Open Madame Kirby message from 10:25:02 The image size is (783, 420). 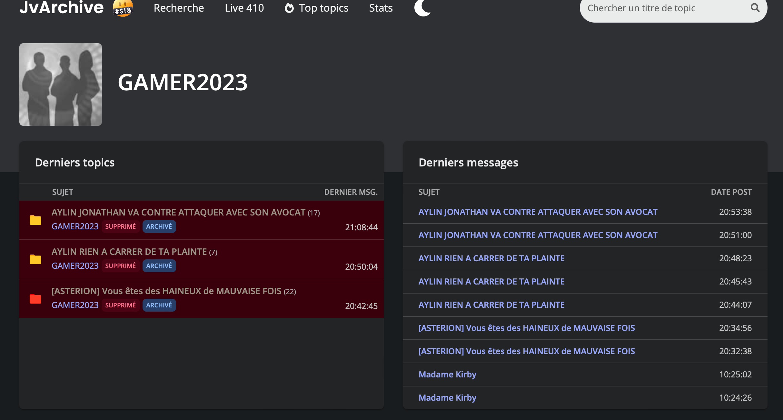447,375
